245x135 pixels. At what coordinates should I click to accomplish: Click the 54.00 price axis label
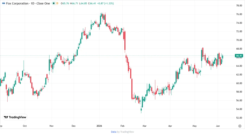[239, 109]
